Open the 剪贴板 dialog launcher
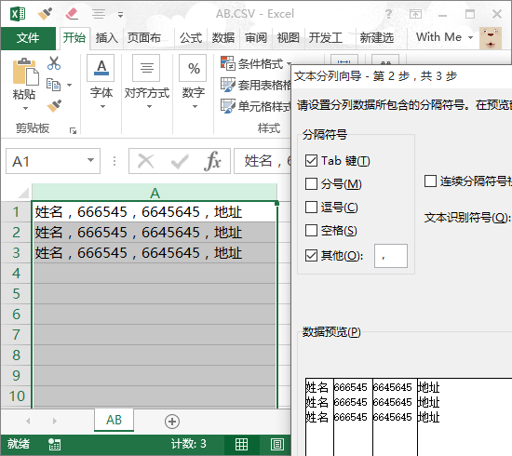The height and width of the screenshot is (456, 512). point(73,131)
